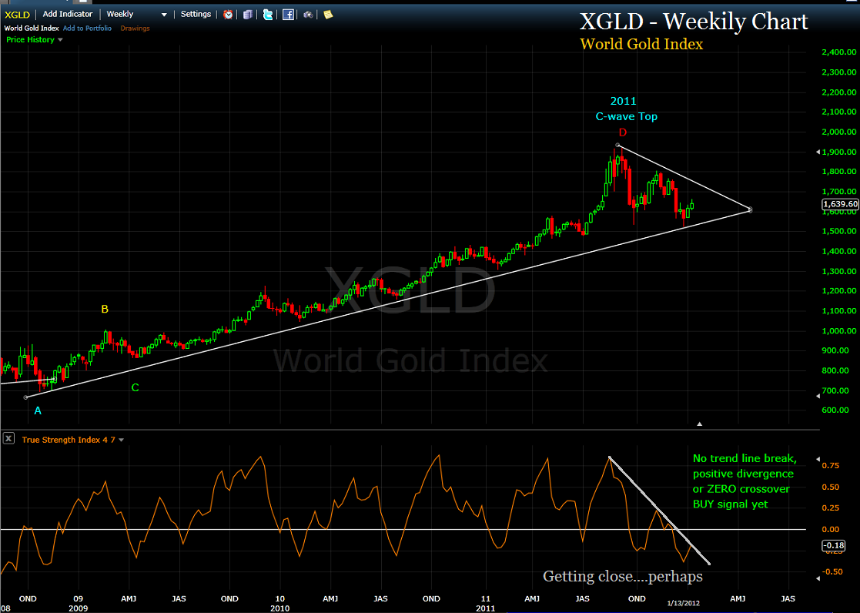The height and width of the screenshot is (613, 860).
Task: Click the Twitter sharing icon
Action: tap(267, 14)
